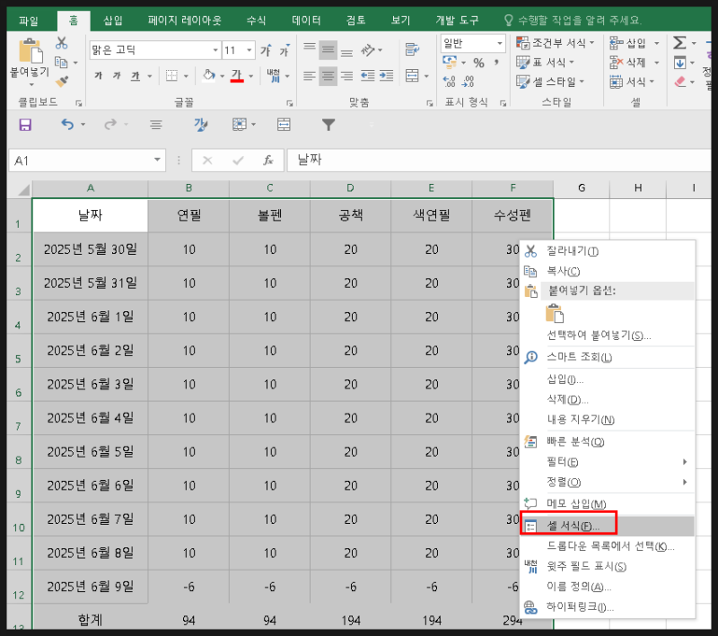Click the AutoSum sigma icon
The width and height of the screenshot is (718, 636).
pos(679,43)
